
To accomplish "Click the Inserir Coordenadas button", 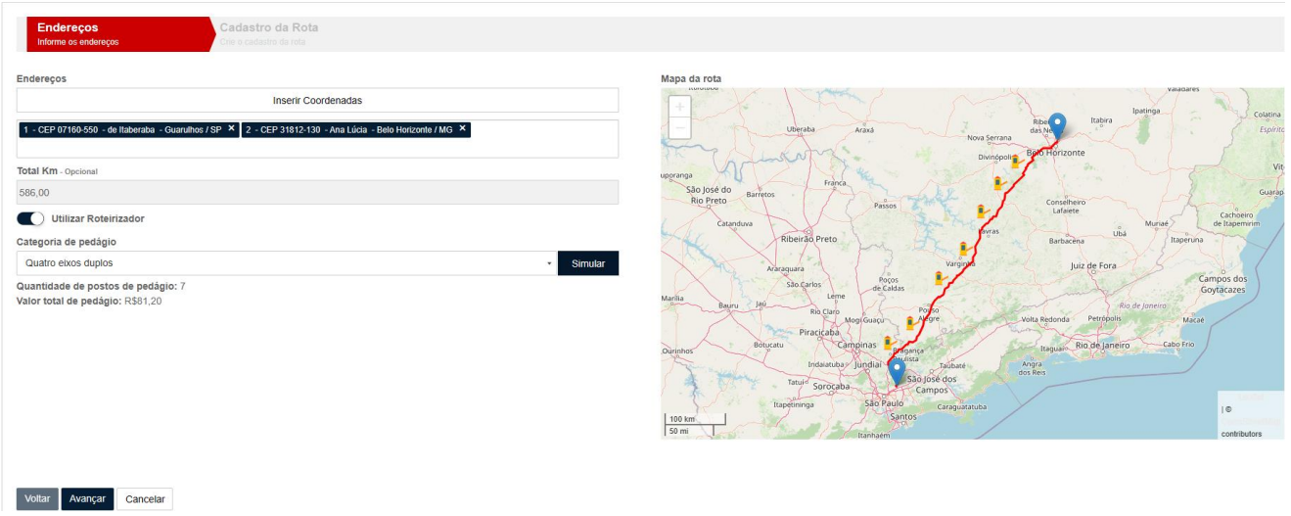I will [x=317, y=100].
